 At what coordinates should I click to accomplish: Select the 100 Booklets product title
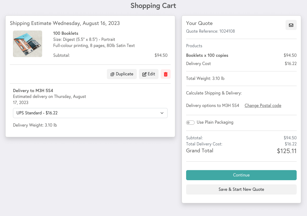tap(66, 33)
